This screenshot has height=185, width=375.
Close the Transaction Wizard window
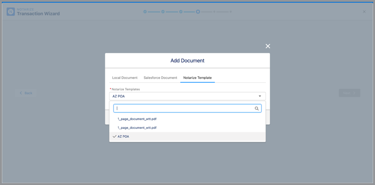364,12
